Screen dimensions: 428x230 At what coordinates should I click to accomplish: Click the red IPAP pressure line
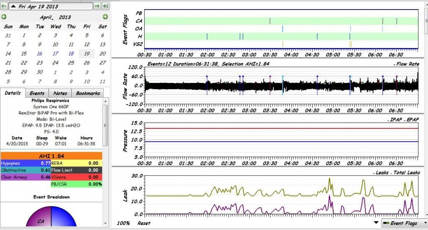click(281, 128)
